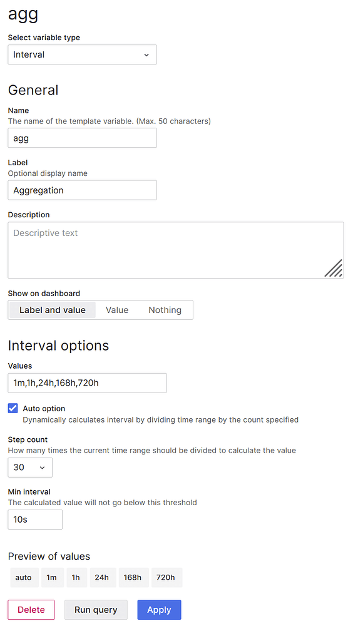Delete the agg variable
The height and width of the screenshot is (626, 353).
(x=31, y=610)
